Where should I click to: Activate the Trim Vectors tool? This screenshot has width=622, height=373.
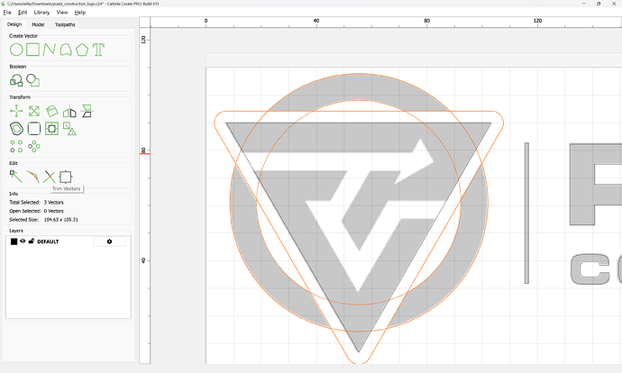tap(50, 177)
